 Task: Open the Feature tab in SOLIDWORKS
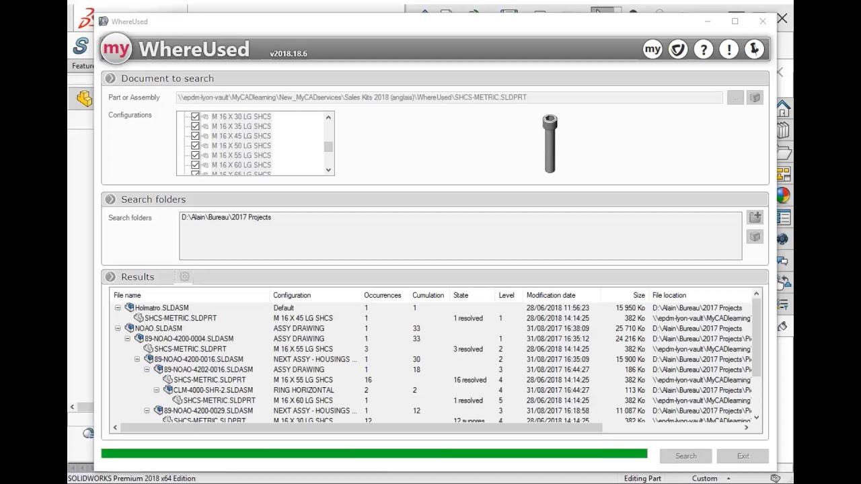(x=83, y=66)
